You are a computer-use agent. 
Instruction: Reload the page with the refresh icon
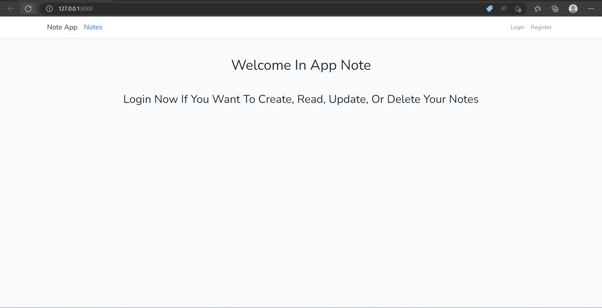(x=28, y=8)
